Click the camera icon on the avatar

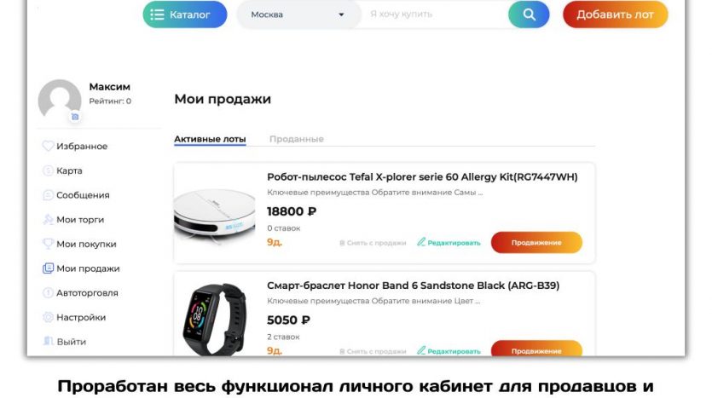75,117
